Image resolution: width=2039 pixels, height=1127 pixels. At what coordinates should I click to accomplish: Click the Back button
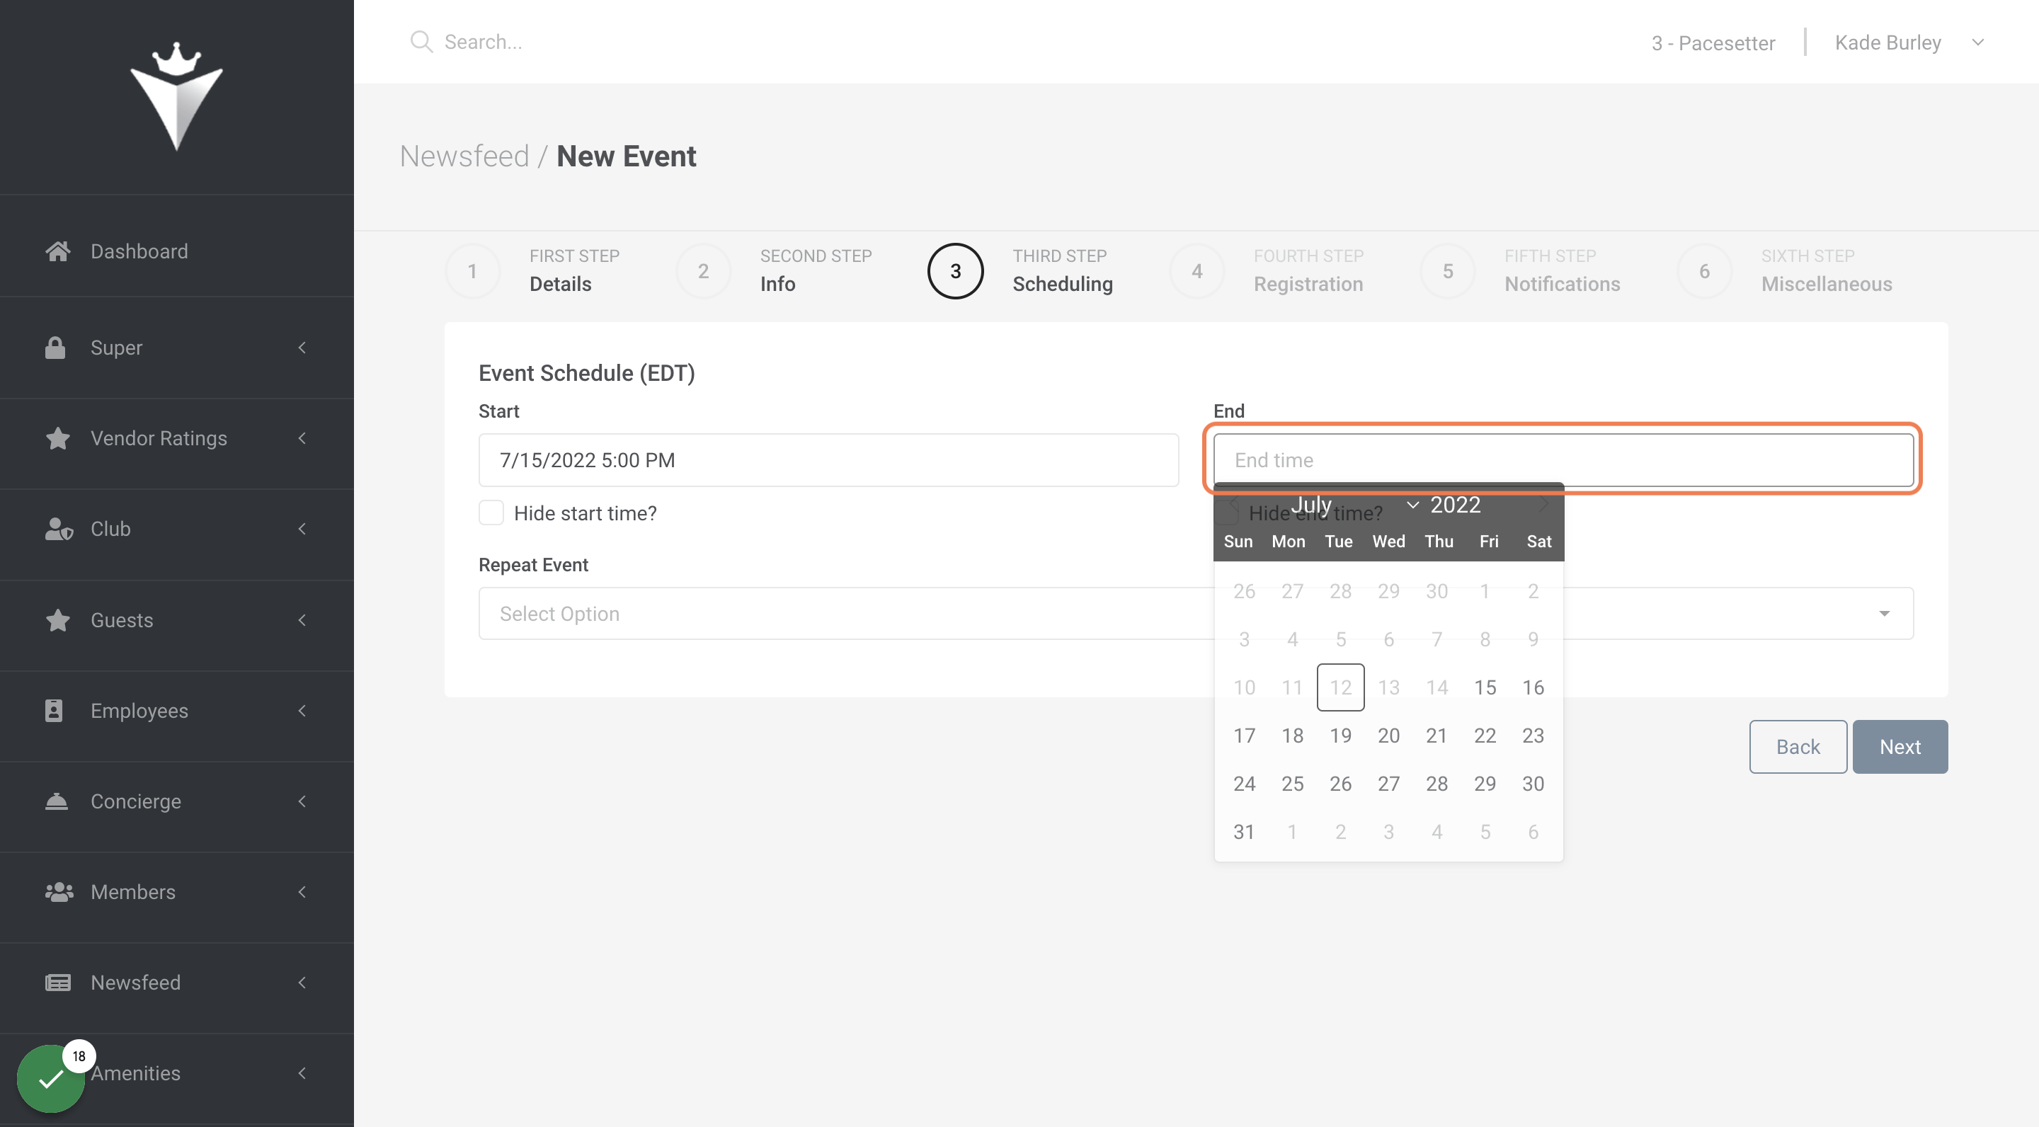(1798, 746)
